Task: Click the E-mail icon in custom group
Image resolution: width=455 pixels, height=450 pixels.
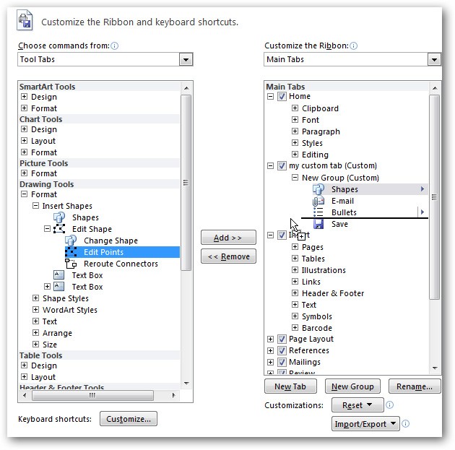Action: coord(318,201)
